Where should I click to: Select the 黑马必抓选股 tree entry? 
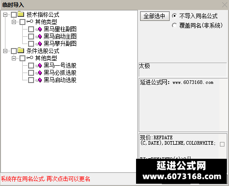tap(60, 73)
